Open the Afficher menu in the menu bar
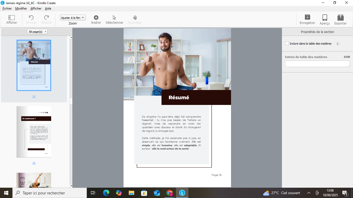 (x=36, y=9)
